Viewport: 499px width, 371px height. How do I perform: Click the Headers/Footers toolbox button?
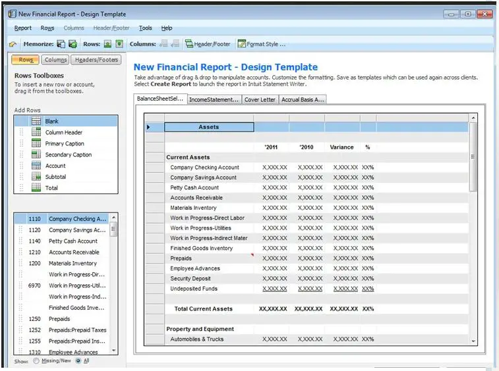click(x=96, y=60)
